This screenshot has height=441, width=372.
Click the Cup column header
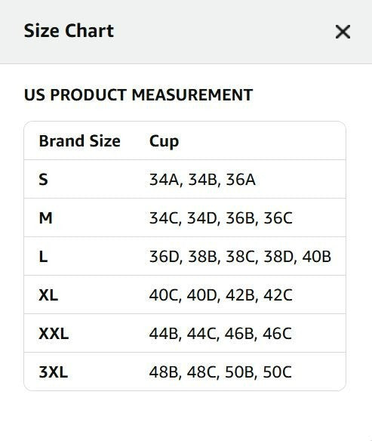(x=164, y=141)
